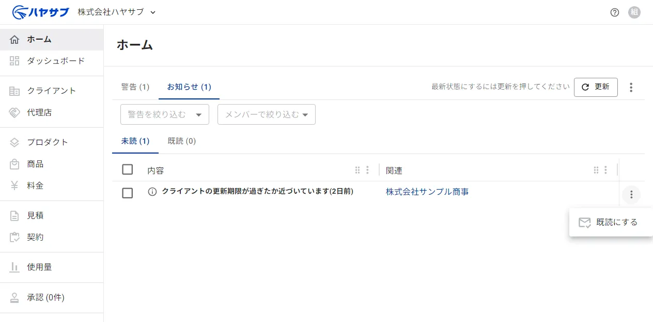This screenshot has height=322, width=653.
Task: Toggle the select-all header checkbox
Action: [x=128, y=170]
